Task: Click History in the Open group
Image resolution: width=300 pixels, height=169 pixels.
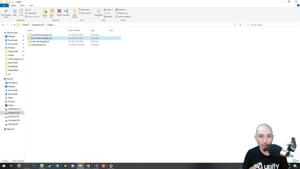Action: point(108,16)
